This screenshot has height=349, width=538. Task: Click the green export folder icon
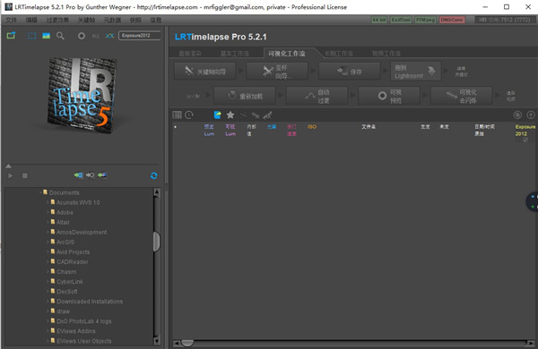tap(11, 35)
